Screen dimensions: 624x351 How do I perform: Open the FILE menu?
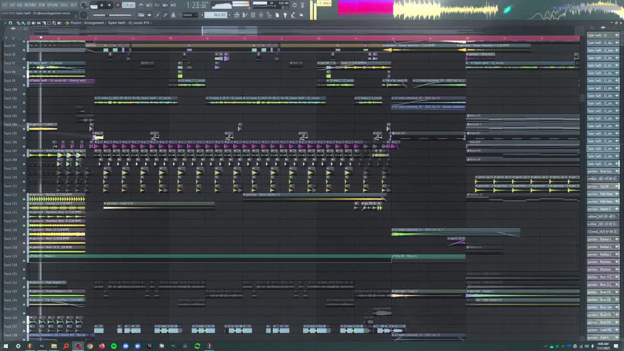4,5
